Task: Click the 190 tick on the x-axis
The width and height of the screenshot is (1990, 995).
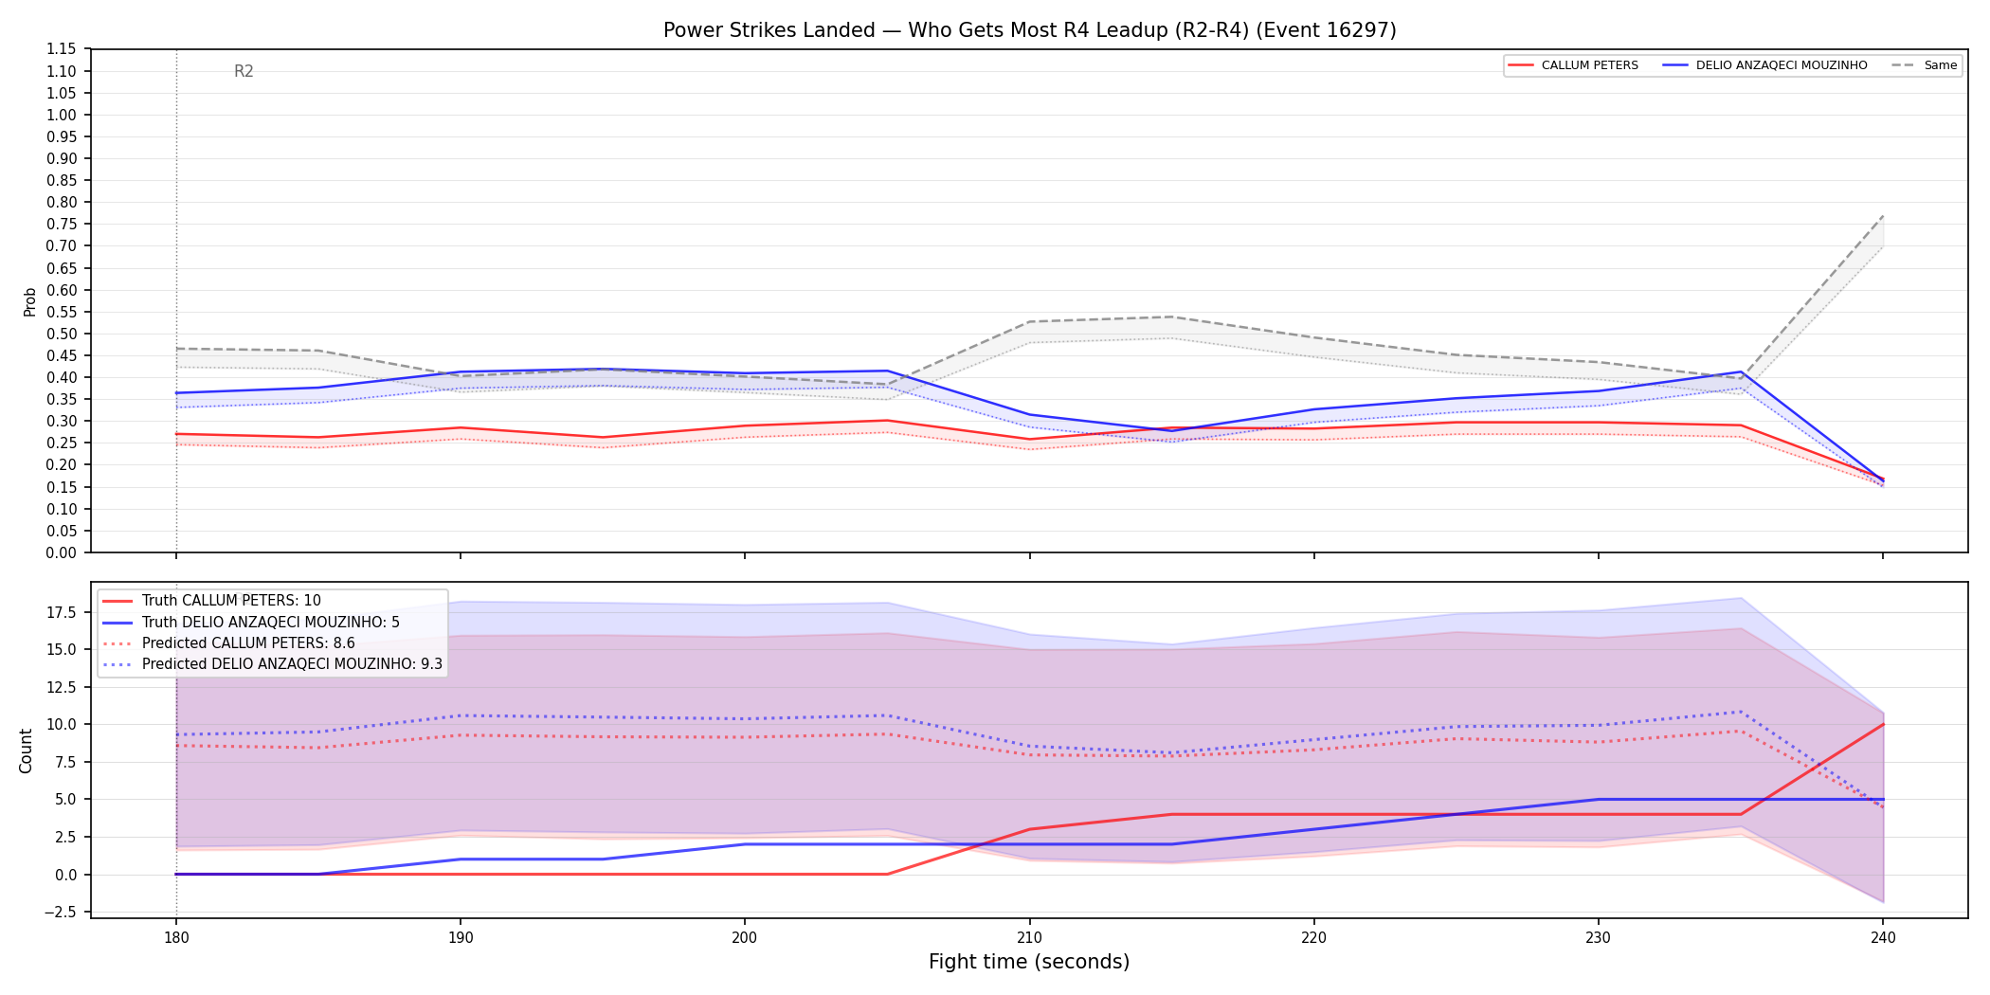Action: (x=461, y=938)
